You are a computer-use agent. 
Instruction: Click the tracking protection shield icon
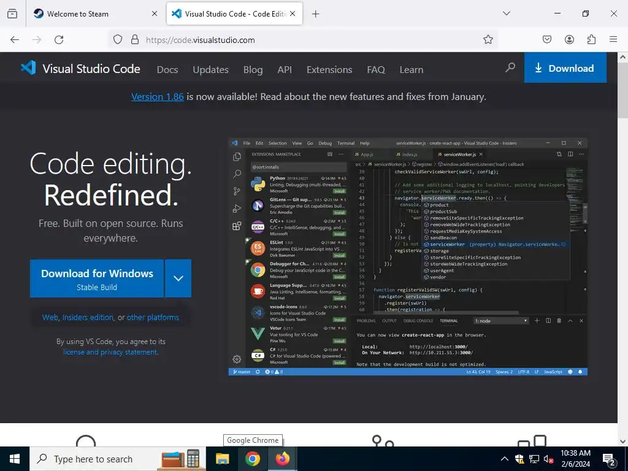pos(117,39)
